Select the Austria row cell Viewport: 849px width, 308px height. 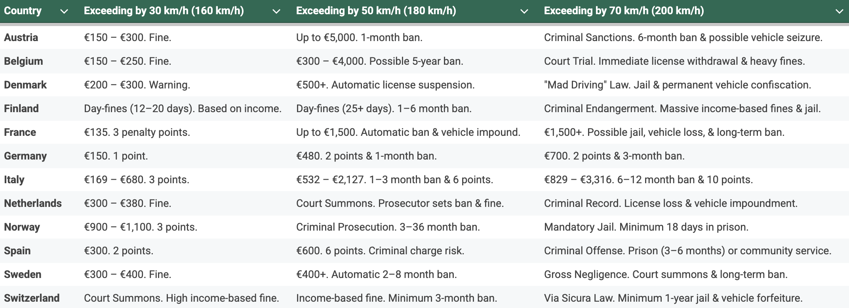click(x=21, y=38)
